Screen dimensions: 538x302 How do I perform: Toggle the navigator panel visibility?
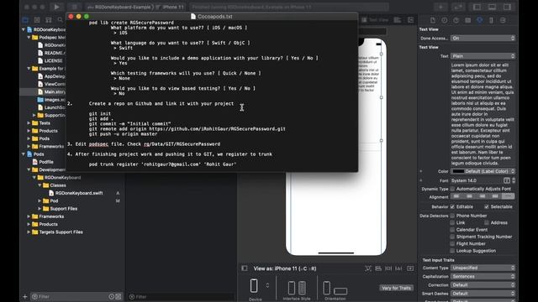477,7
